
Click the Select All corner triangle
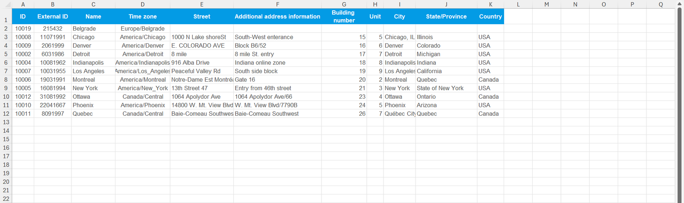7,5
